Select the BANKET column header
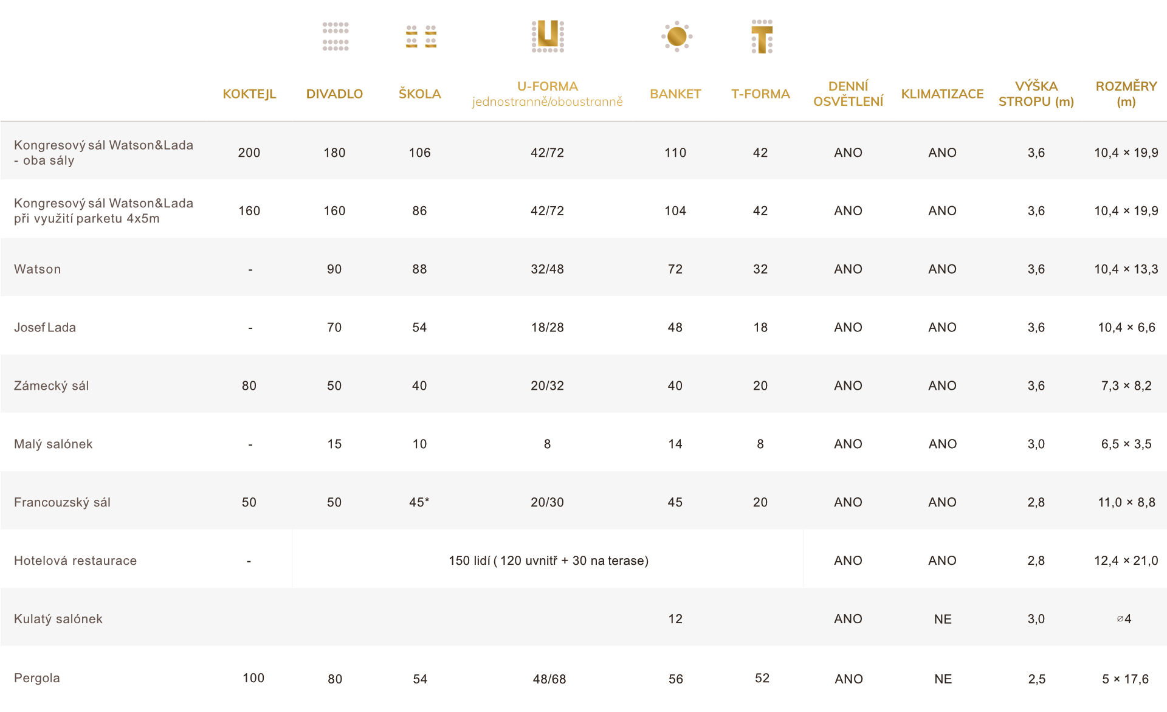The height and width of the screenshot is (712, 1167). click(675, 94)
